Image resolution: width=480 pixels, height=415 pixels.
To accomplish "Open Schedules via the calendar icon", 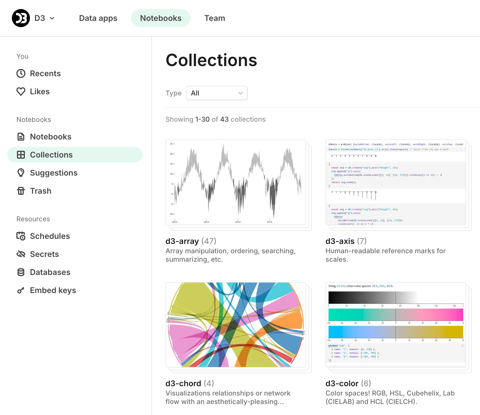I will point(21,236).
